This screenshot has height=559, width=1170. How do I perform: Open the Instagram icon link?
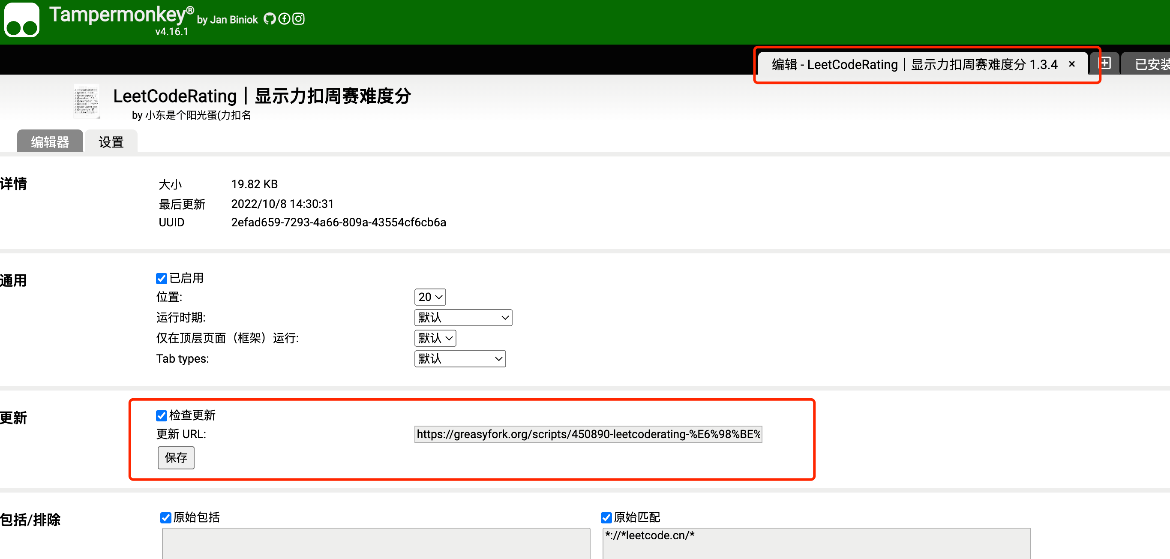tap(298, 18)
